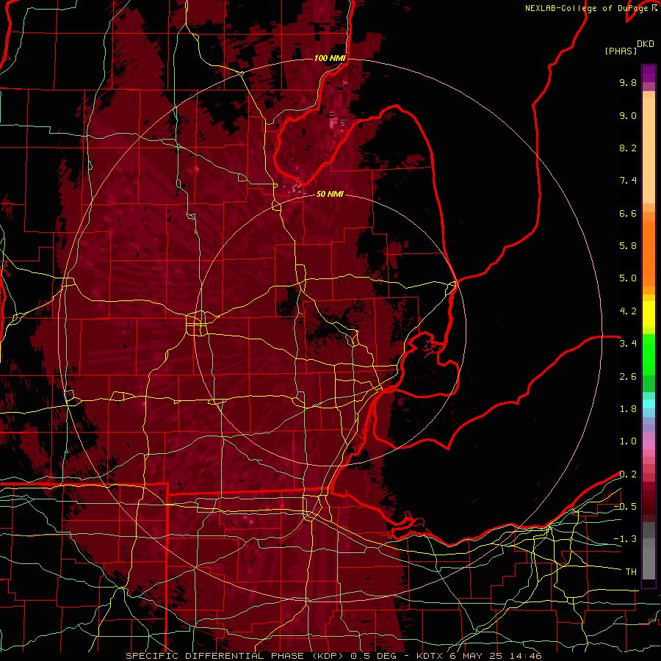The height and width of the screenshot is (661, 661).
Task: Select the 5.0 scale value
Action: pos(628,278)
